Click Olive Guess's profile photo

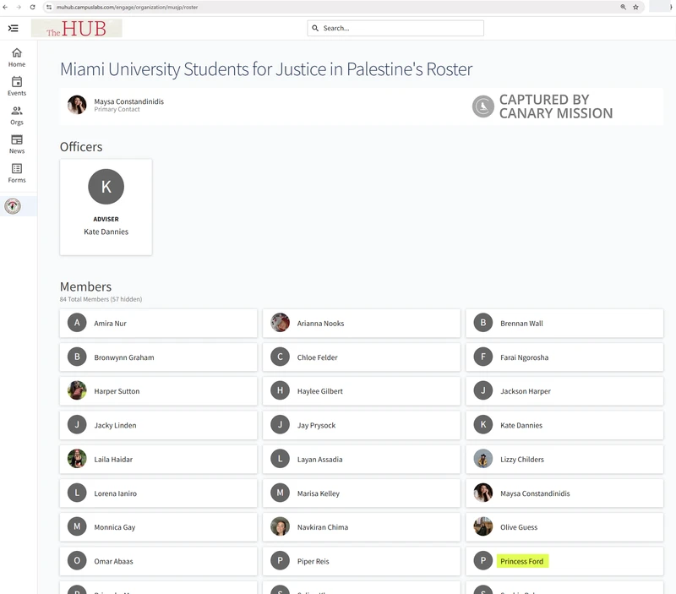tap(482, 526)
